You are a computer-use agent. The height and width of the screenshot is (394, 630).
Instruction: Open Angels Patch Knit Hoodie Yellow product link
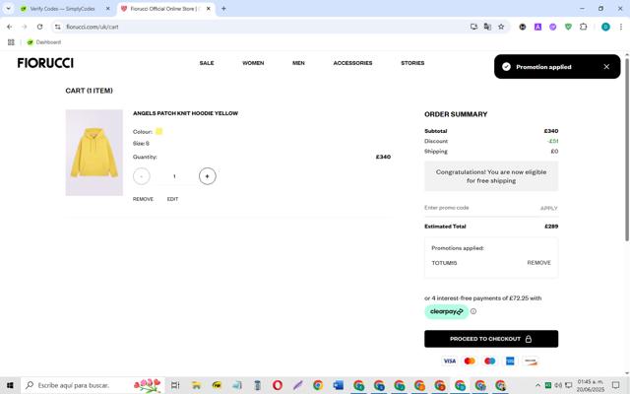pyautogui.click(x=185, y=113)
